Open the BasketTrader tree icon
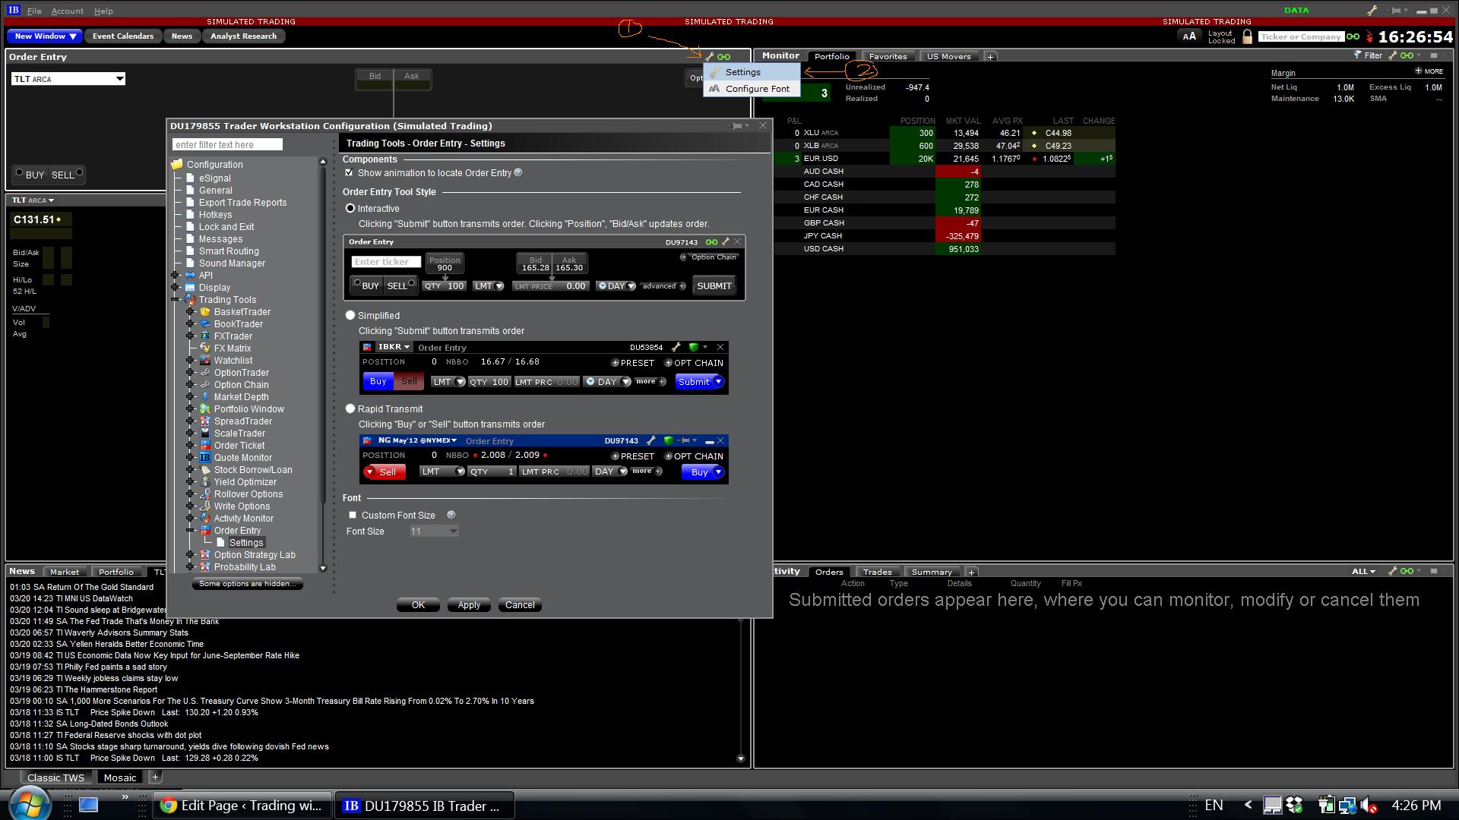The image size is (1459, 820). (x=204, y=312)
